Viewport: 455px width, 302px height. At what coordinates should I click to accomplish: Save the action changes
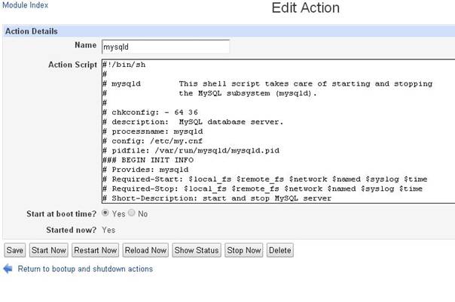[x=15, y=250]
